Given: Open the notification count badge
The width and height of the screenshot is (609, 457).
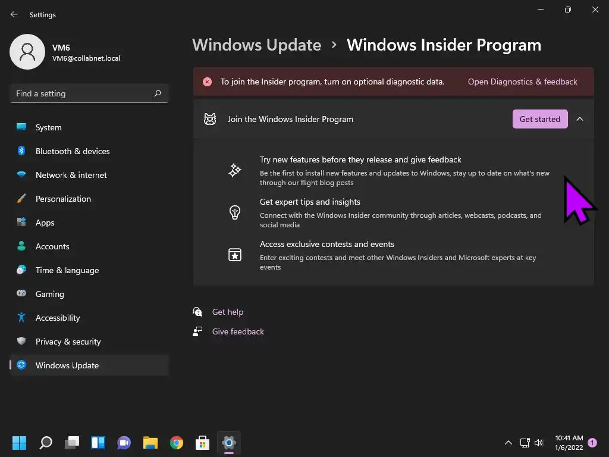Looking at the screenshot, I should pyautogui.click(x=592, y=443).
